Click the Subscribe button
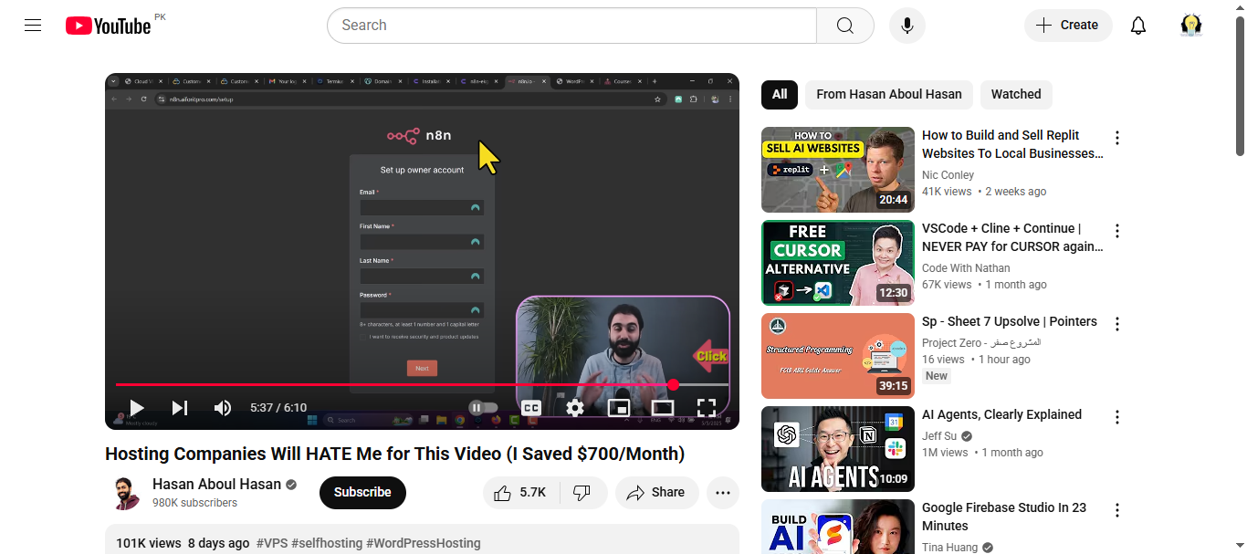 click(362, 493)
